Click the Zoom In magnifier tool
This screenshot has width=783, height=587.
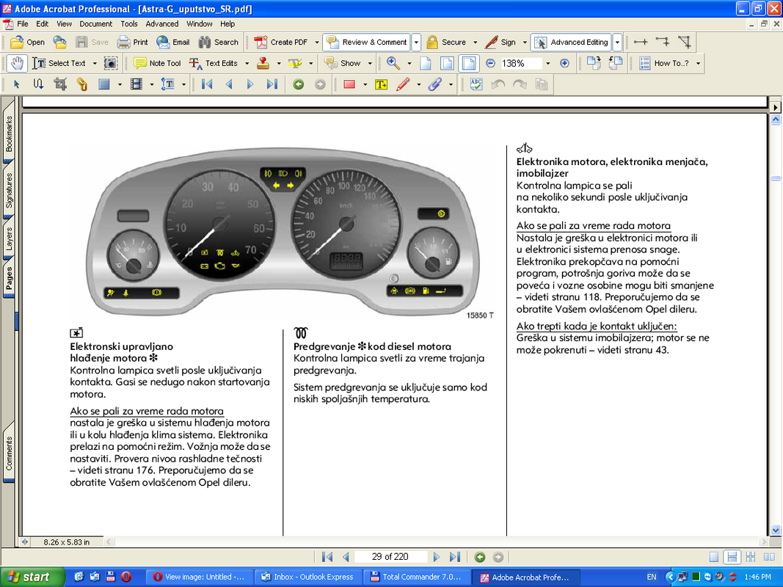pos(393,63)
